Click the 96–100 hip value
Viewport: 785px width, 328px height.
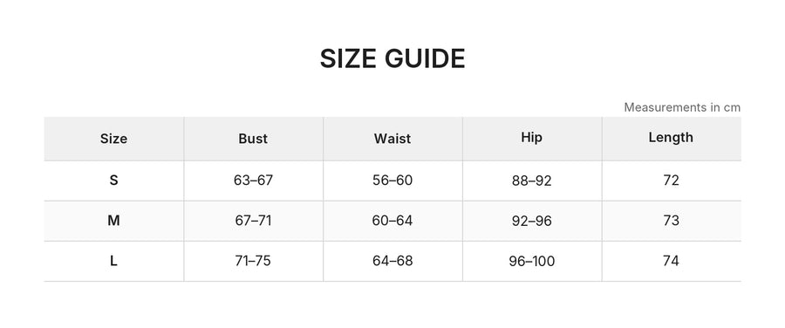pyautogui.click(x=532, y=262)
